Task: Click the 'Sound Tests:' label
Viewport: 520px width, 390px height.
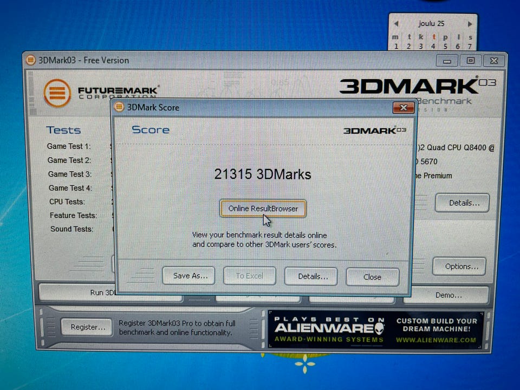Action: [72, 229]
